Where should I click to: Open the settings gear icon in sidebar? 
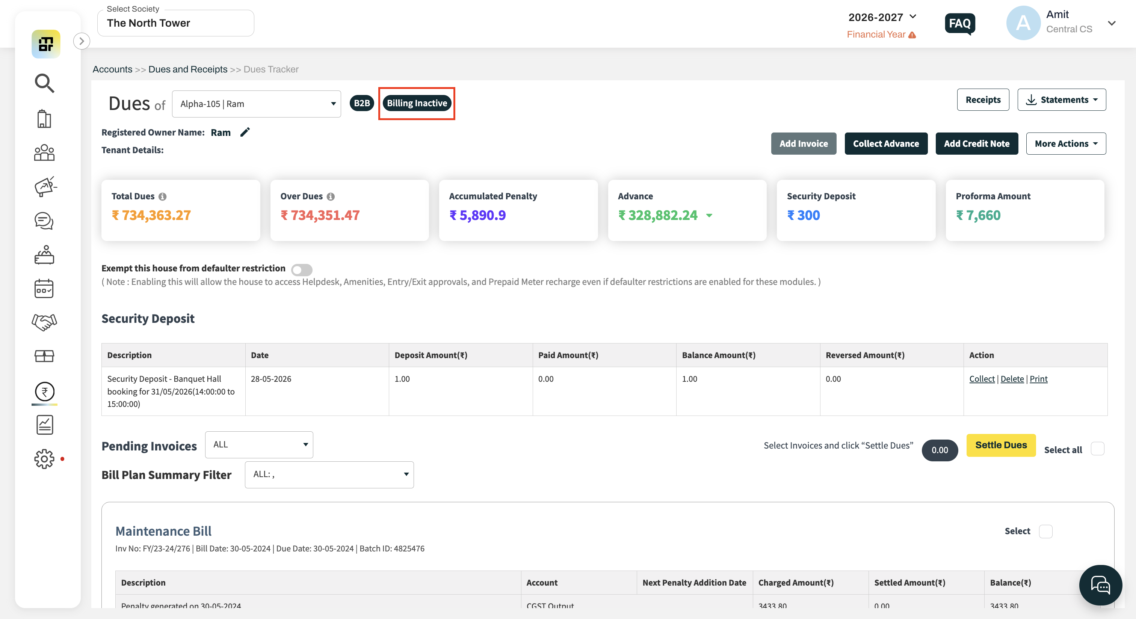(44, 459)
